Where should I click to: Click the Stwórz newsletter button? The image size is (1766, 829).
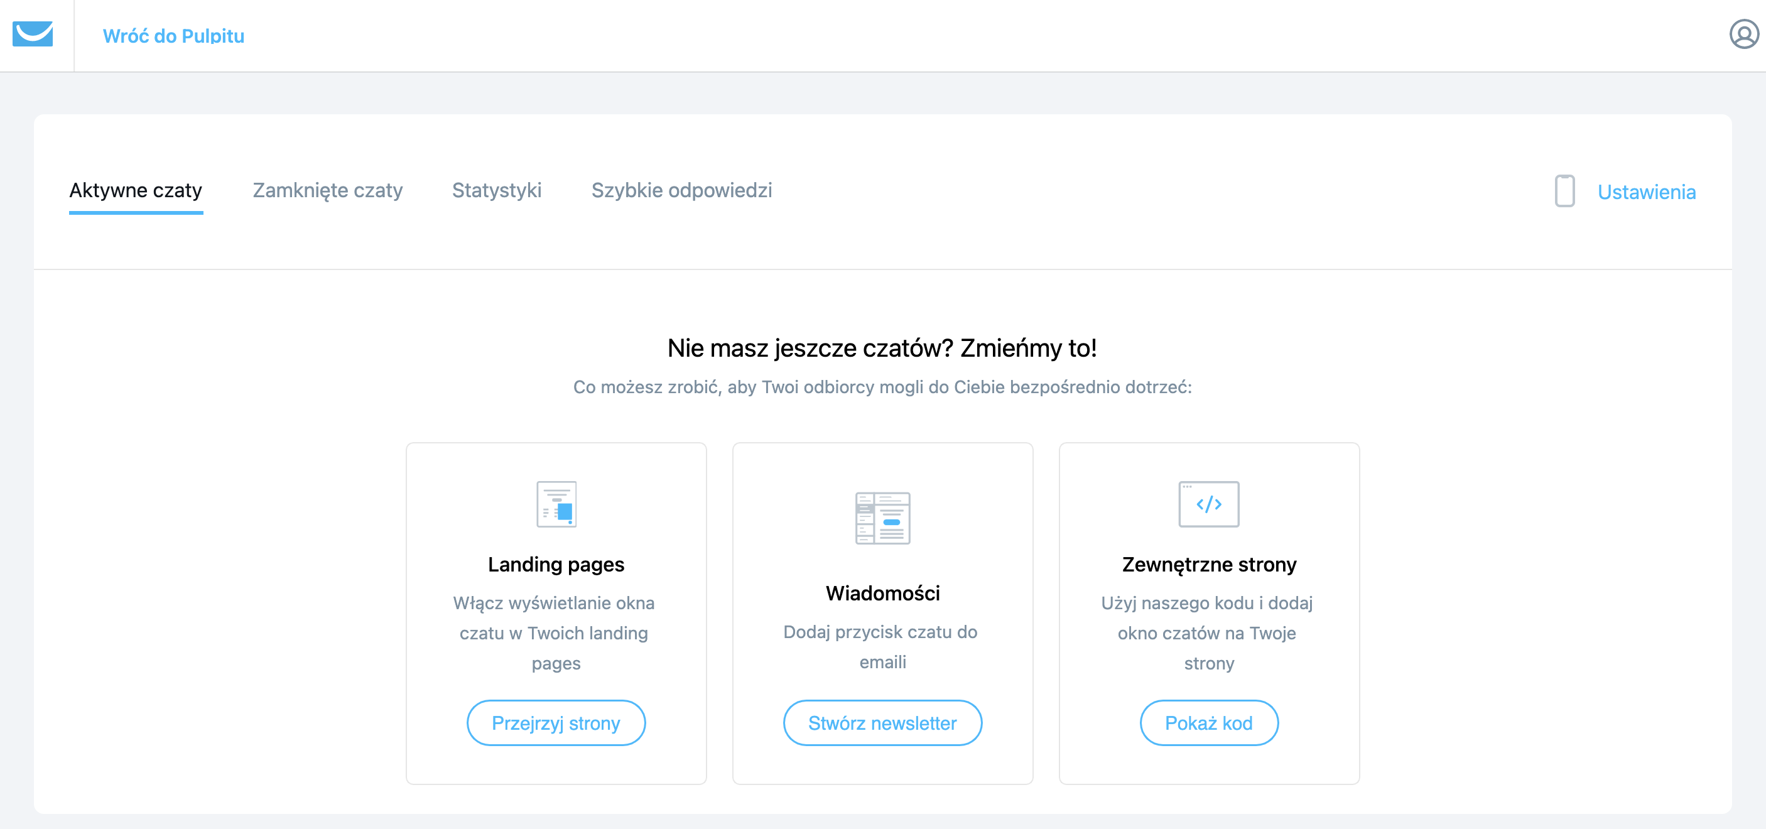pyautogui.click(x=882, y=723)
